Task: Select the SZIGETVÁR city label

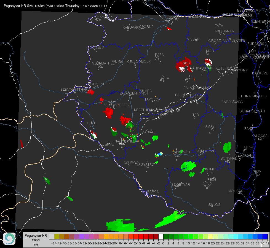Action: click(x=181, y=185)
